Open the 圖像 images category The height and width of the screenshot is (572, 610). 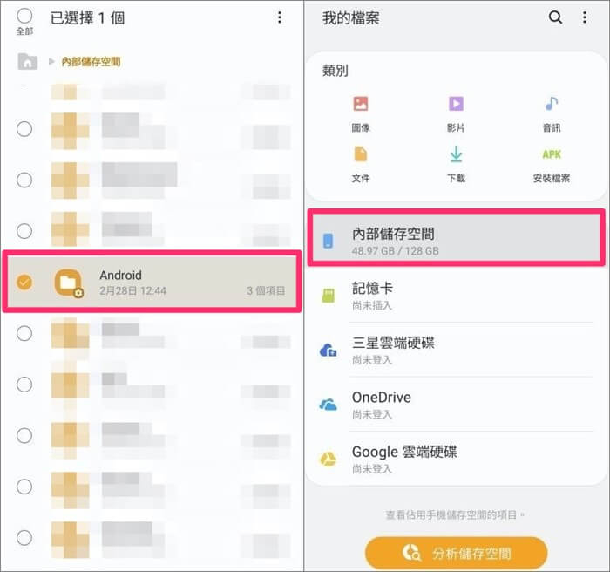click(x=361, y=113)
